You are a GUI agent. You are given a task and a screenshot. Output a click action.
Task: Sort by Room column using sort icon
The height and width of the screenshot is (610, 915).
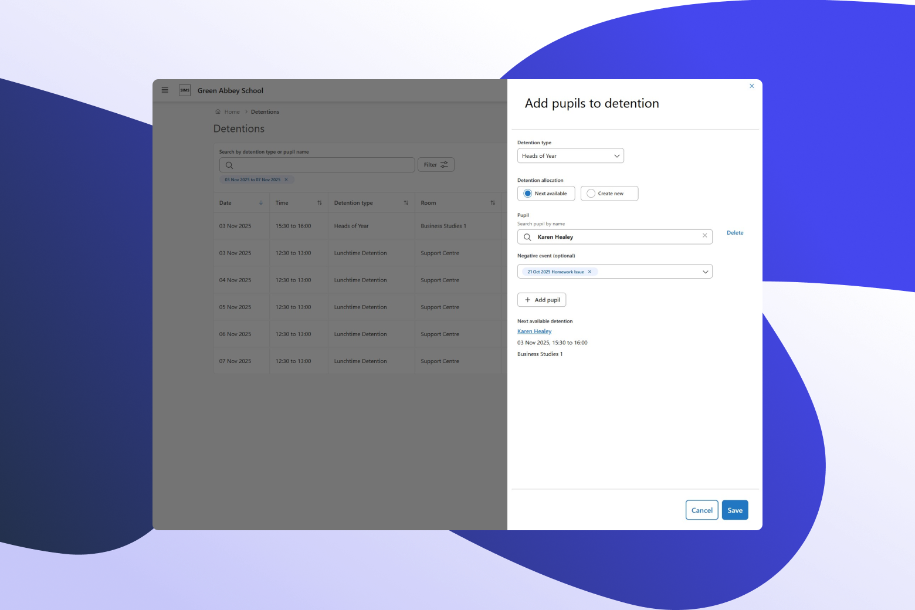pos(493,203)
